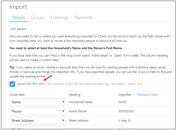The width and height of the screenshot is (176, 130).
Task: Switch to the People tab
Action: [19, 18]
